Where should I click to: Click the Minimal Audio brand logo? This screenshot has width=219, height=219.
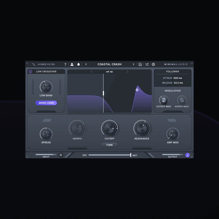click(176, 64)
